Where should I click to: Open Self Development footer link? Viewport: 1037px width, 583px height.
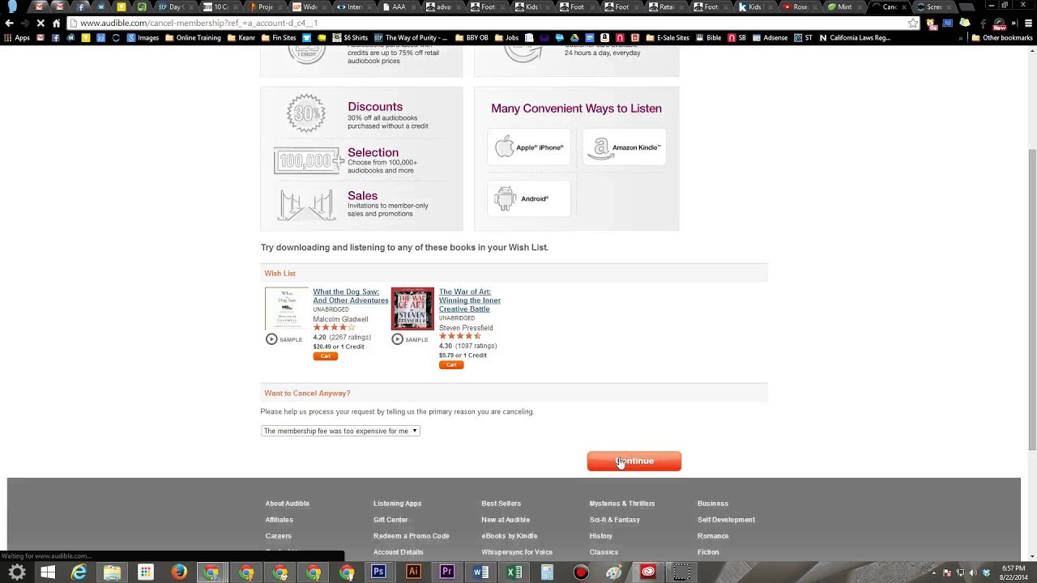tap(726, 520)
